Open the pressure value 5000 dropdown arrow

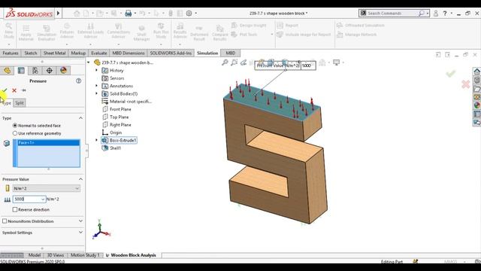tap(43, 199)
